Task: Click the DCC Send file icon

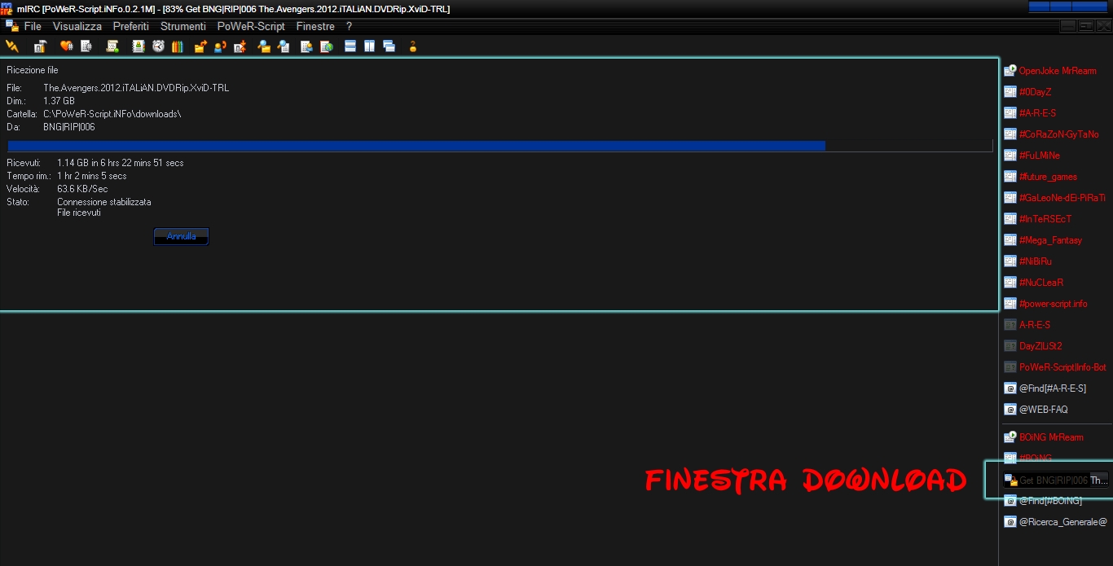Action: pos(200,46)
